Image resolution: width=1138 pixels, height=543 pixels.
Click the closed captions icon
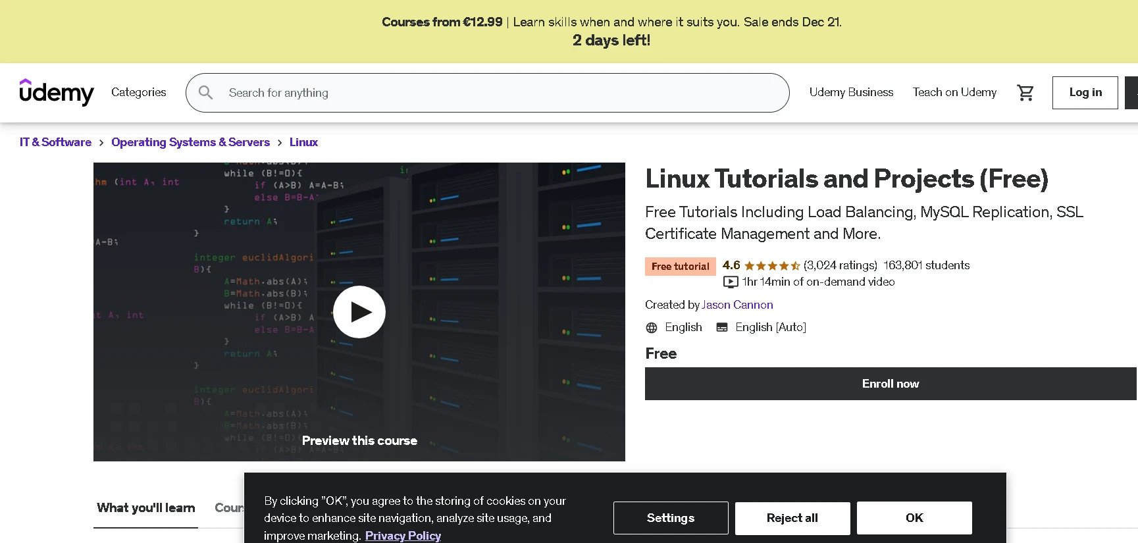[x=722, y=328]
